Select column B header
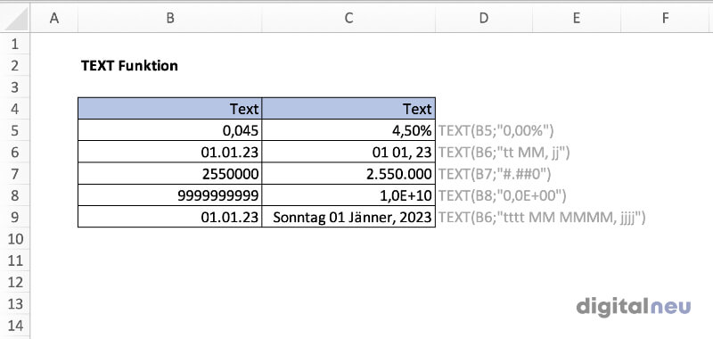 click(170, 18)
